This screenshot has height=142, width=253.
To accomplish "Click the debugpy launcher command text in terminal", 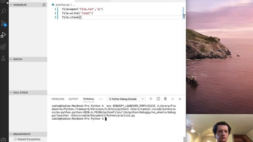I will (113, 111).
